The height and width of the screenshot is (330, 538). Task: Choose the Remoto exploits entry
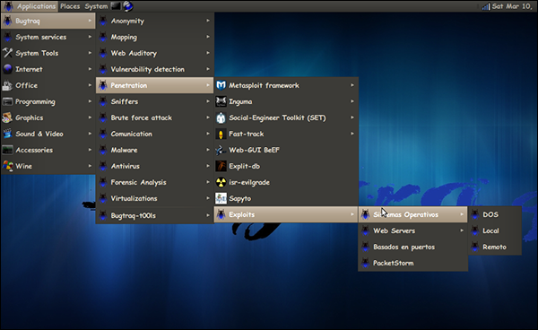[495, 247]
